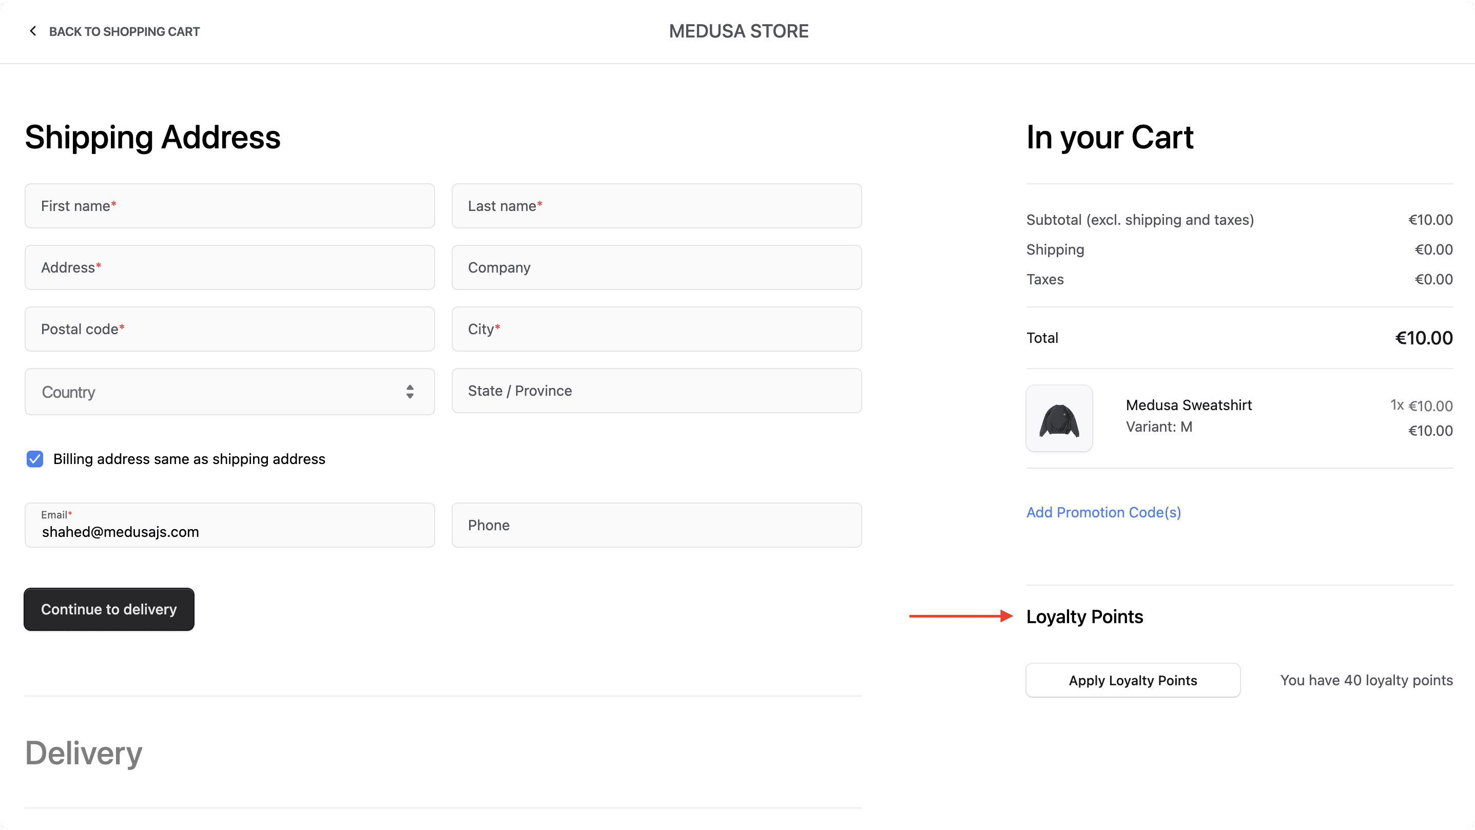The height and width of the screenshot is (830, 1475).
Task: Click Apply Loyalty Points button
Action: point(1133,680)
